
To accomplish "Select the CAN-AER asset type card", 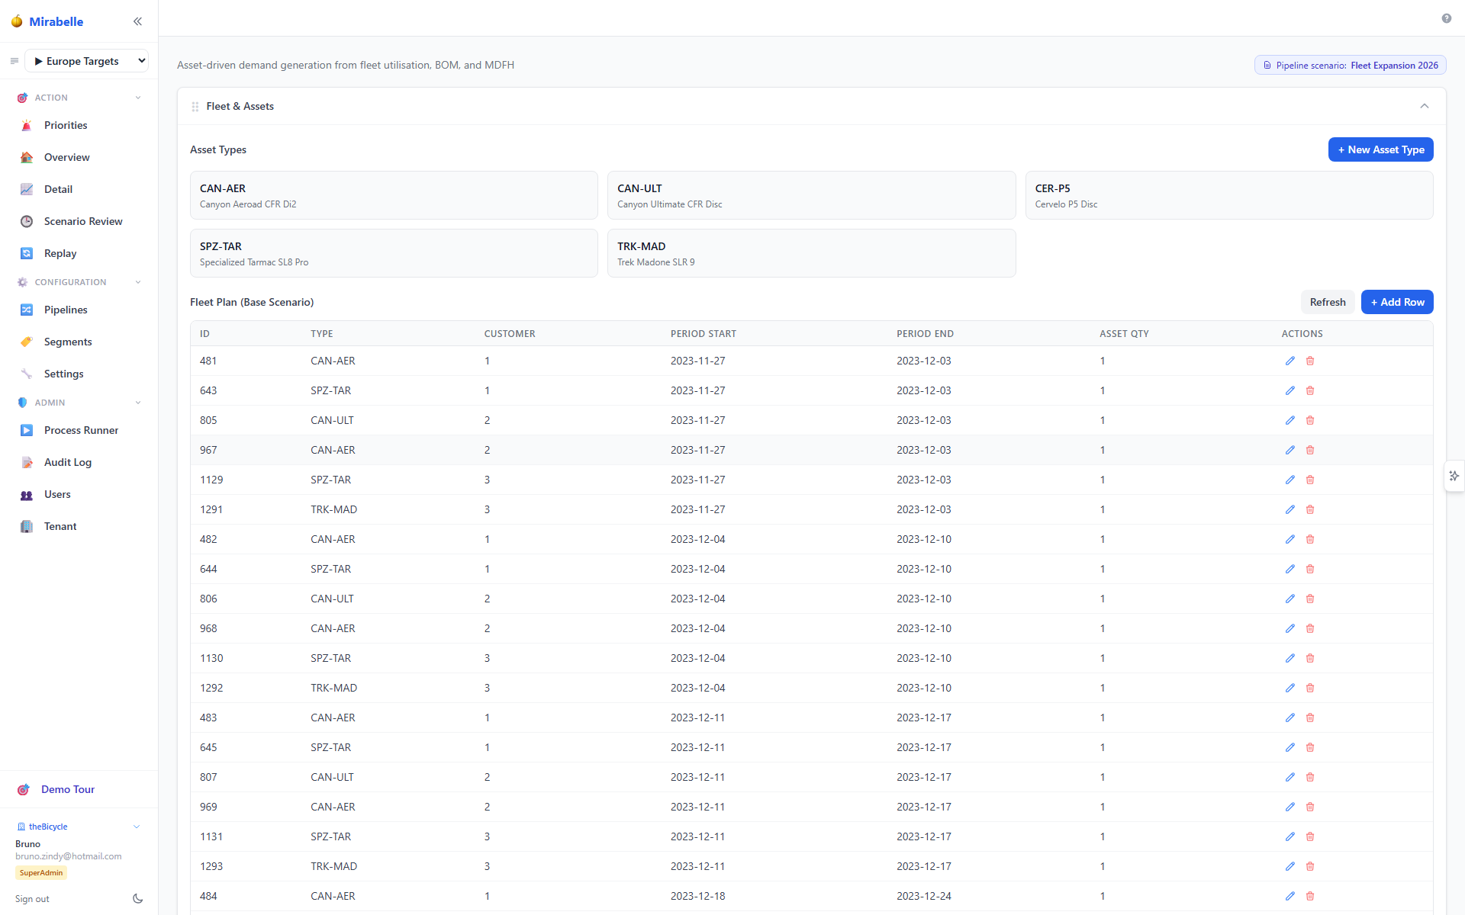I will (394, 195).
